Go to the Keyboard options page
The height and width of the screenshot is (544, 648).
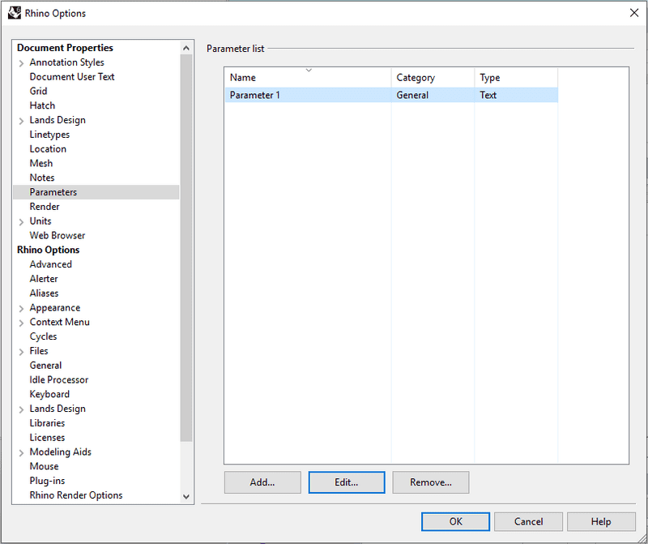[49, 394]
